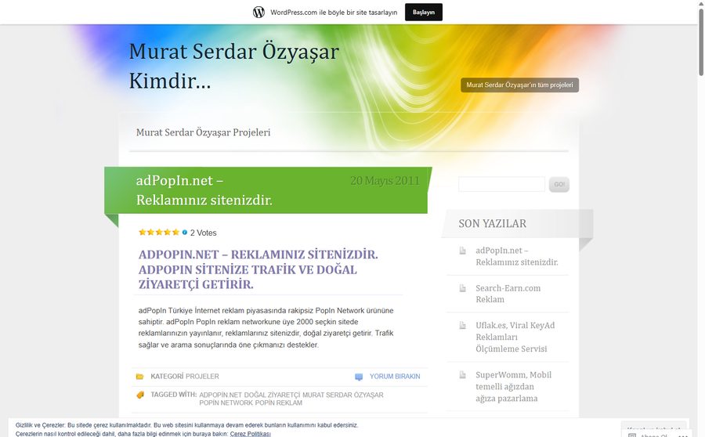Click the document icon beside Uflak.es, Viral KeyAd
Image resolution: width=705 pixels, height=437 pixels.
463,325
